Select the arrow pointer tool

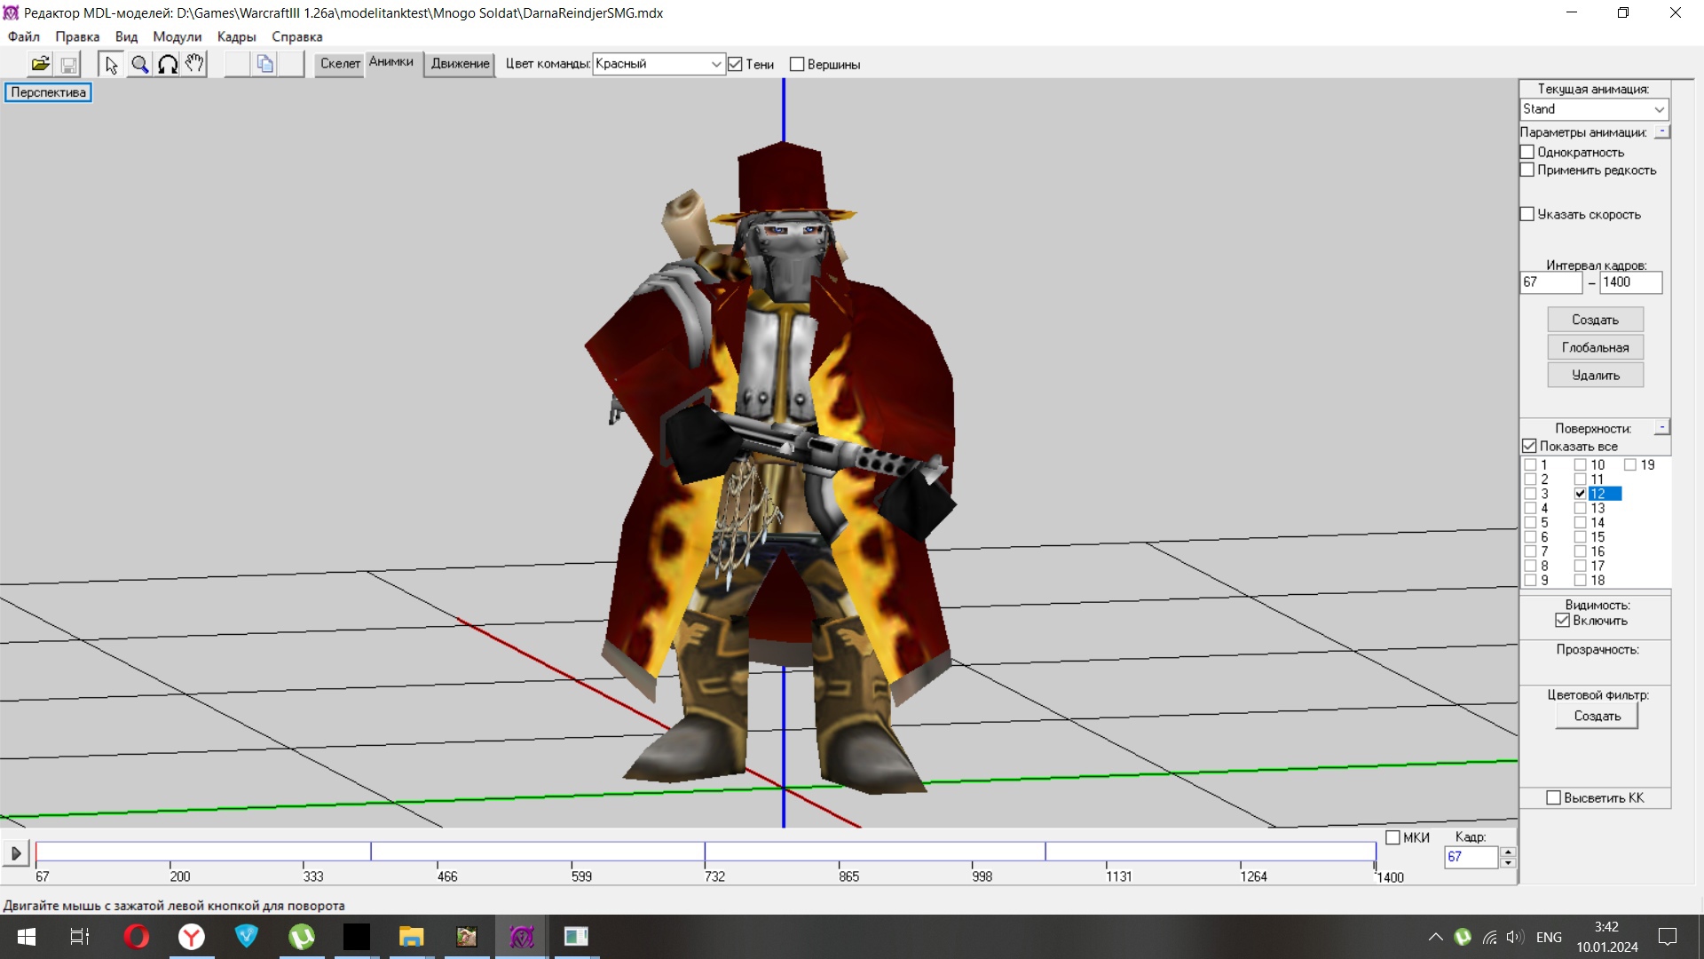pos(111,64)
